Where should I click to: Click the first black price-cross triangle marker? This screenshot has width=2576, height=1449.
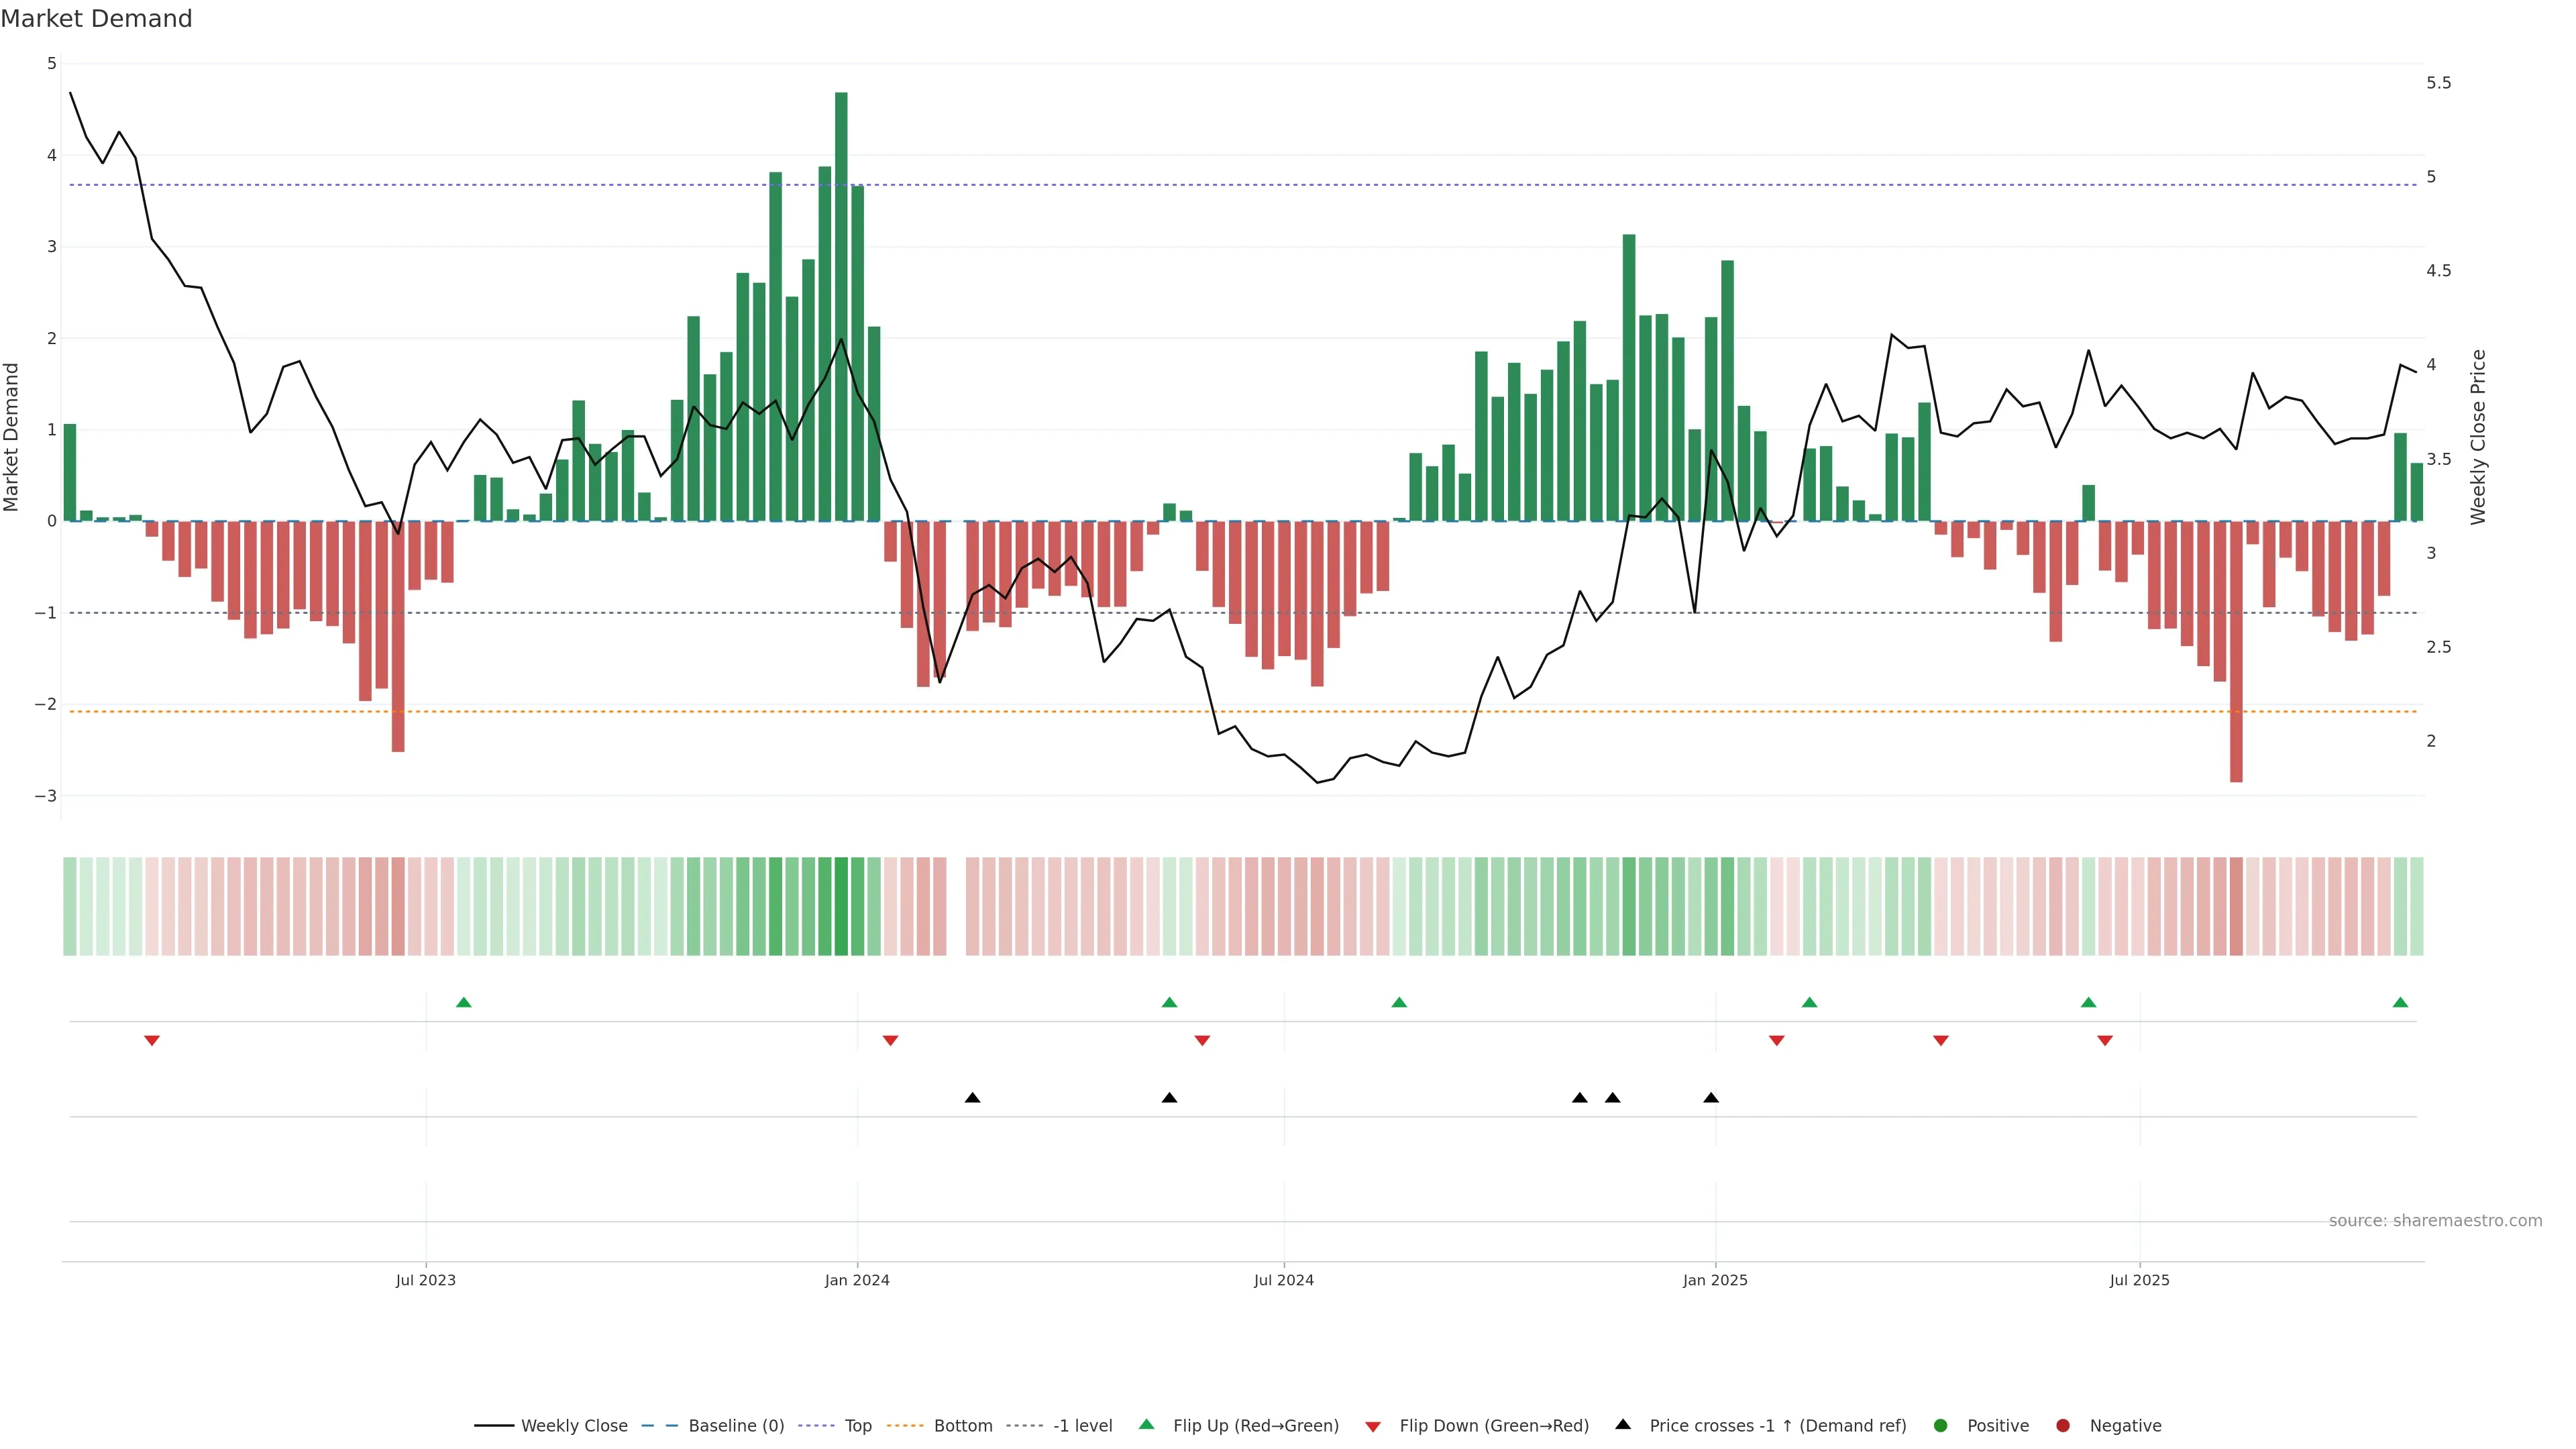[972, 1098]
